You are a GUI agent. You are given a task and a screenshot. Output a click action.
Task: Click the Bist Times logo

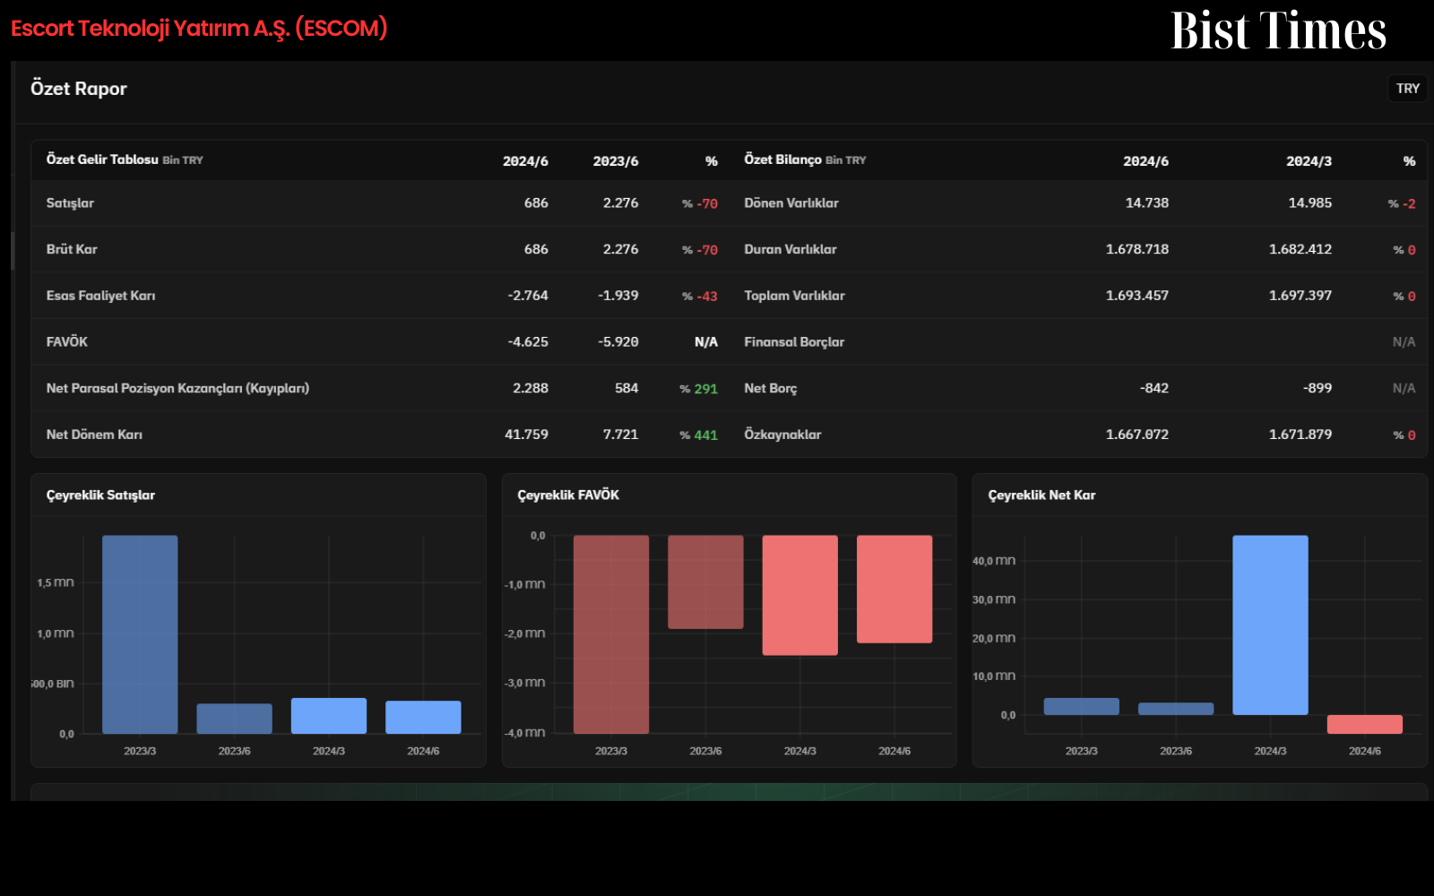[x=1278, y=30]
